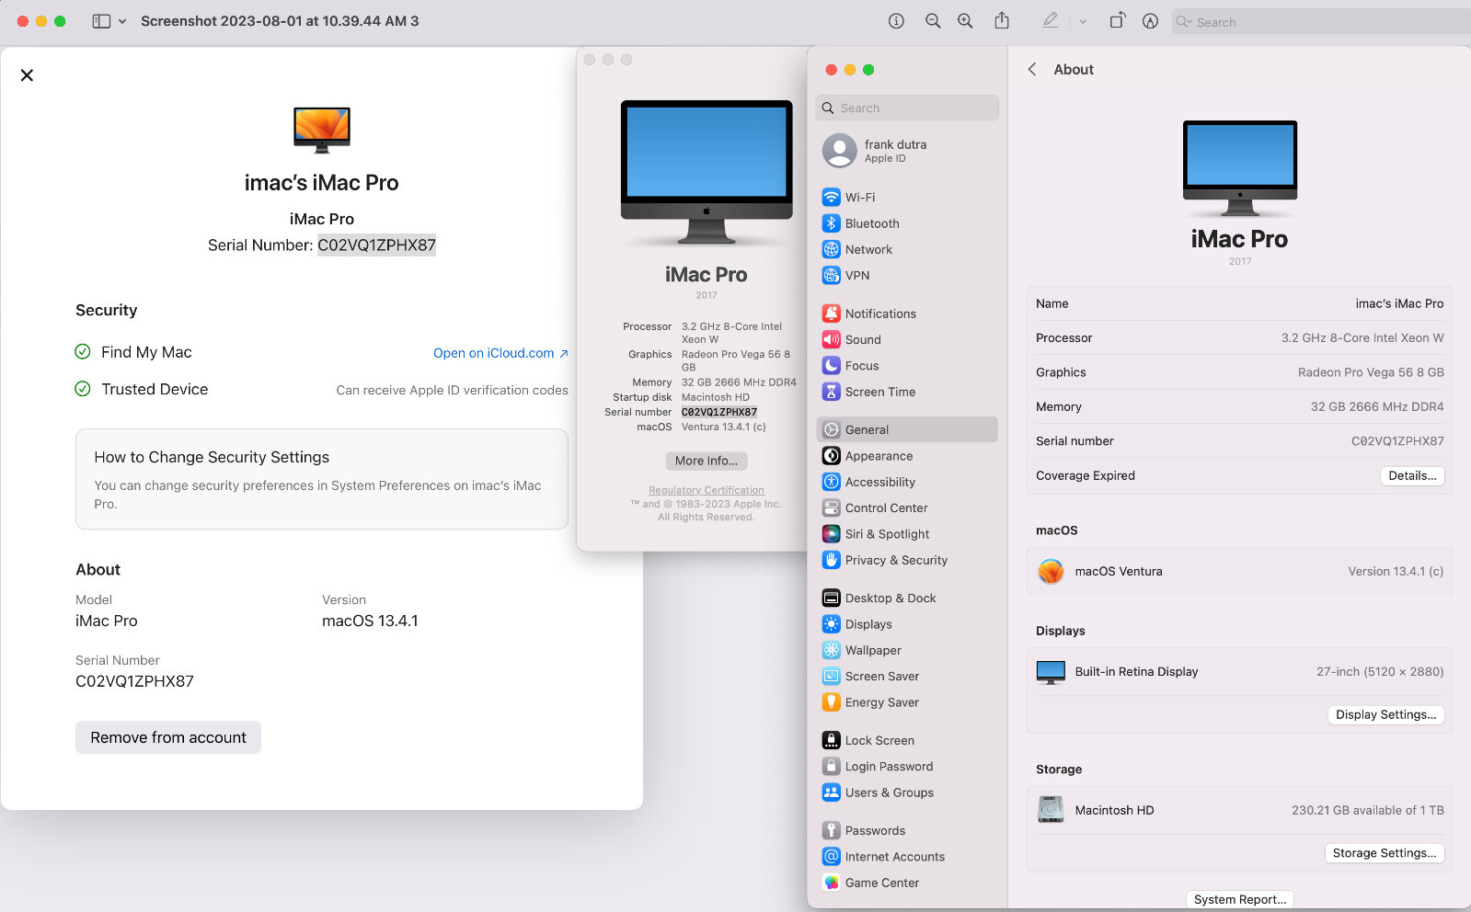Click the Trusted Device green checkmark
Image resolution: width=1471 pixels, height=912 pixels.
coord(83,389)
